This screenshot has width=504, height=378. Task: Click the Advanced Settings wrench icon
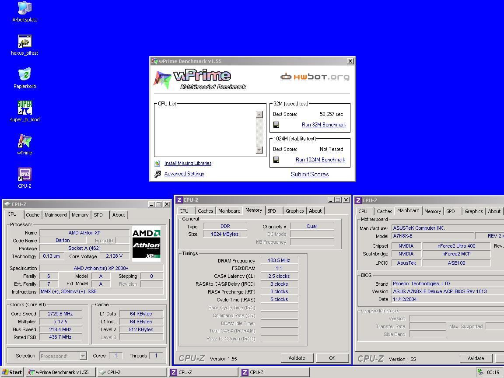157,174
